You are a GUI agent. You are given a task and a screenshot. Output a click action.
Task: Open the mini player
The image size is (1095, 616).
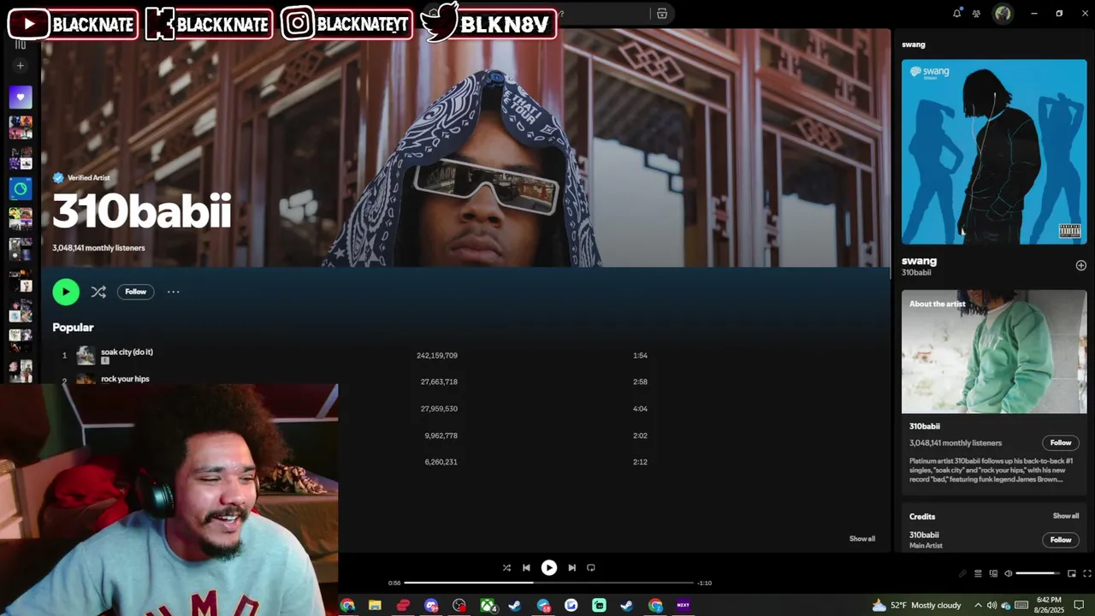point(1072,573)
